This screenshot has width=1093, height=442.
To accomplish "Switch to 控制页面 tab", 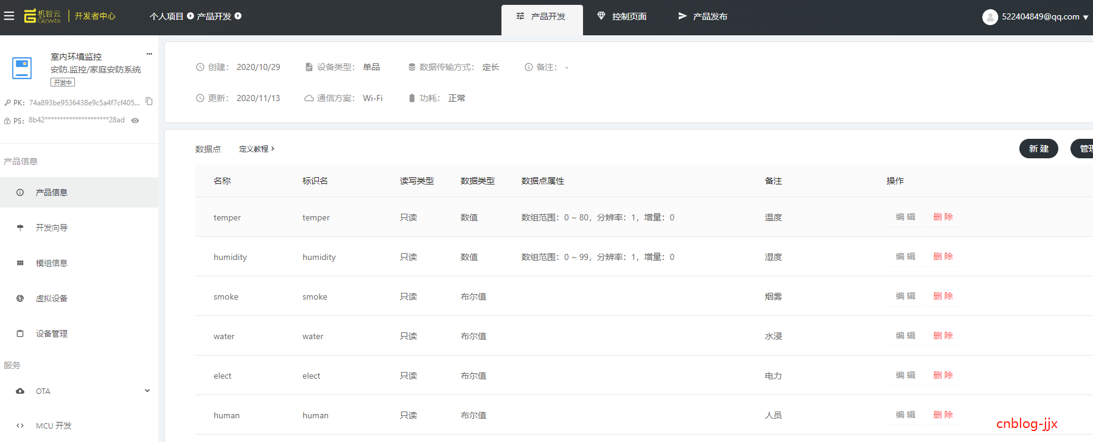I will [622, 16].
